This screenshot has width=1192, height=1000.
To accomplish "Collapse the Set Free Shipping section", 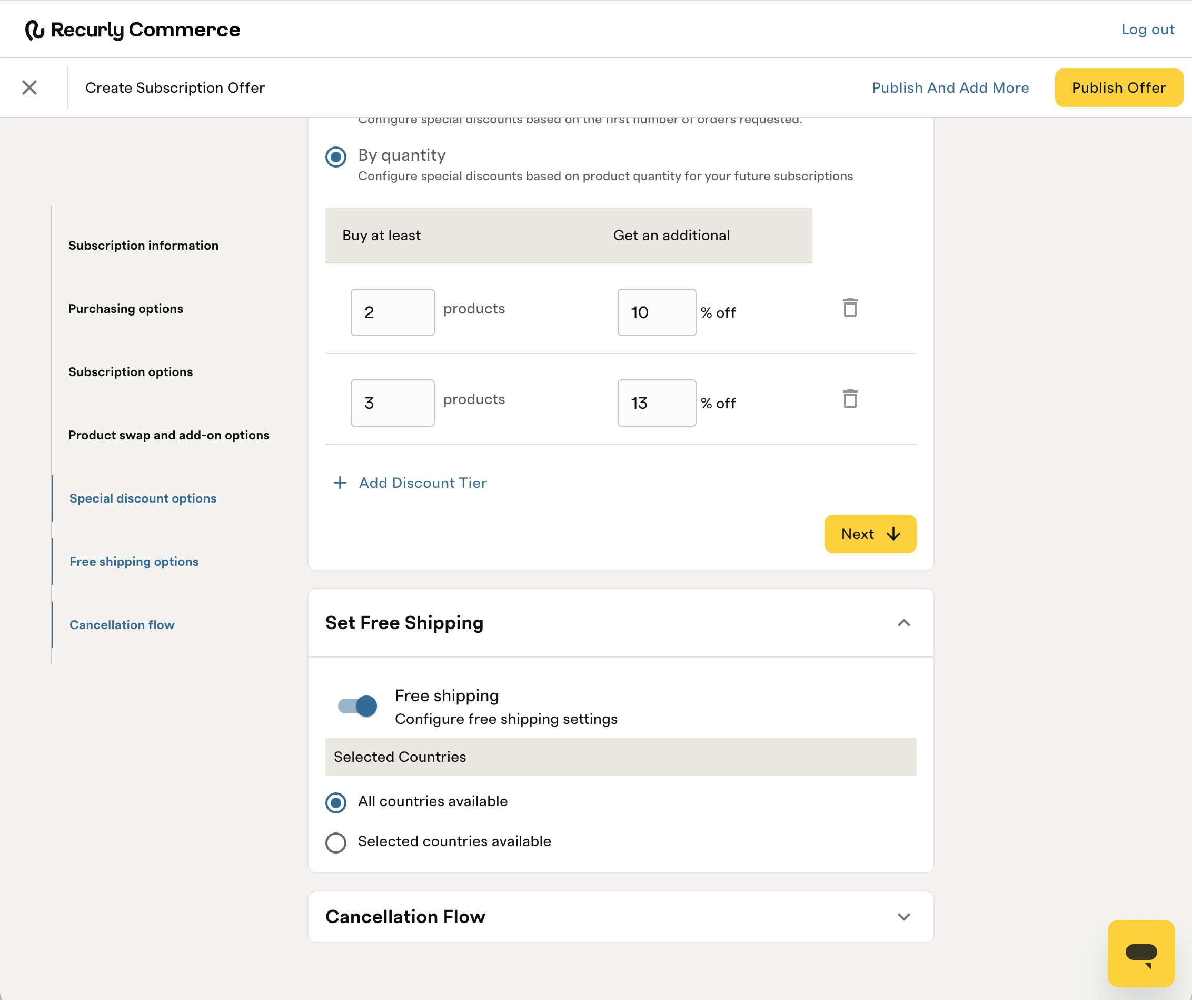I will (x=903, y=623).
